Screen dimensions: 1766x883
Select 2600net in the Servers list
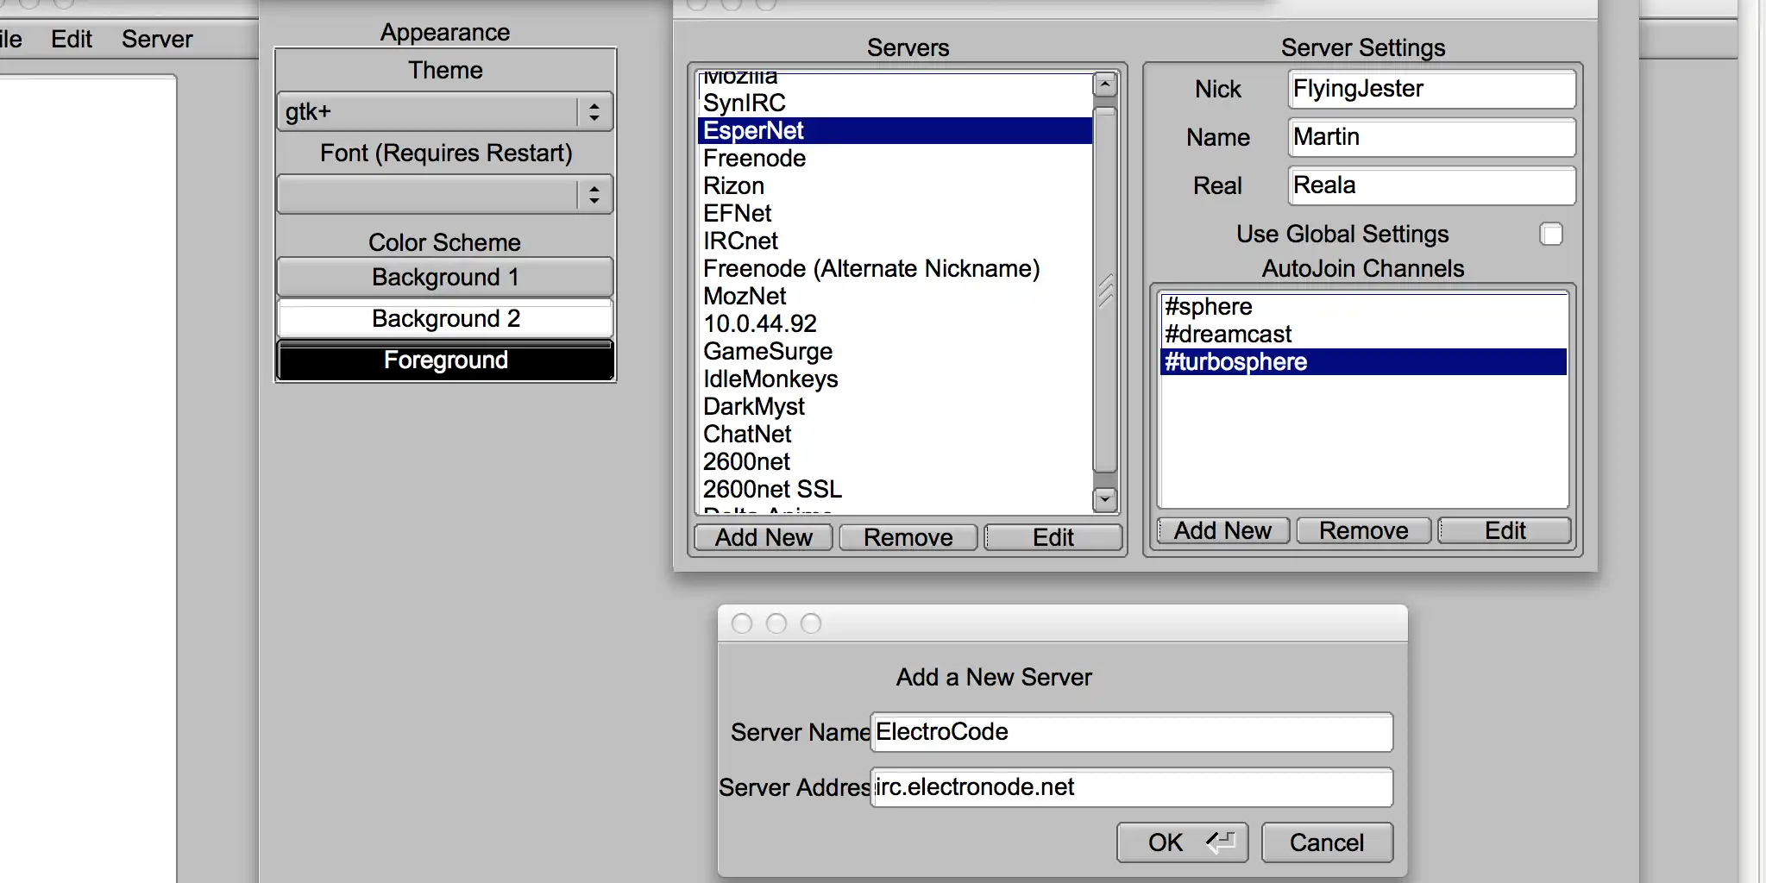coord(895,462)
